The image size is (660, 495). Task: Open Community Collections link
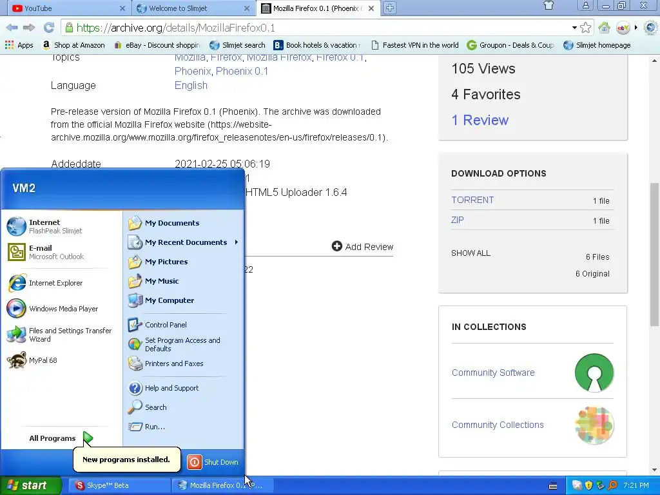coord(498,425)
